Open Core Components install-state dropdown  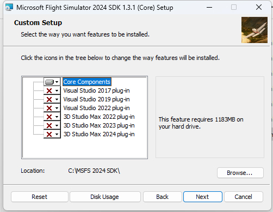[52, 82]
